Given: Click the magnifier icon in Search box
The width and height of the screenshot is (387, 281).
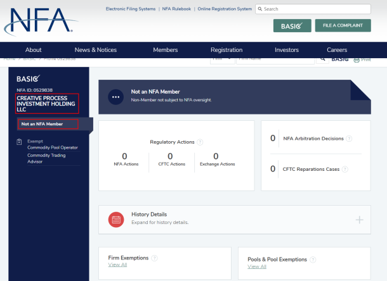Looking at the screenshot, I should [260, 9].
